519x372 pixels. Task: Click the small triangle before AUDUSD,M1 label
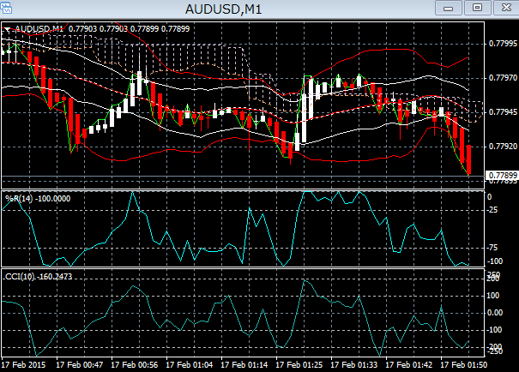(x=8, y=29)
